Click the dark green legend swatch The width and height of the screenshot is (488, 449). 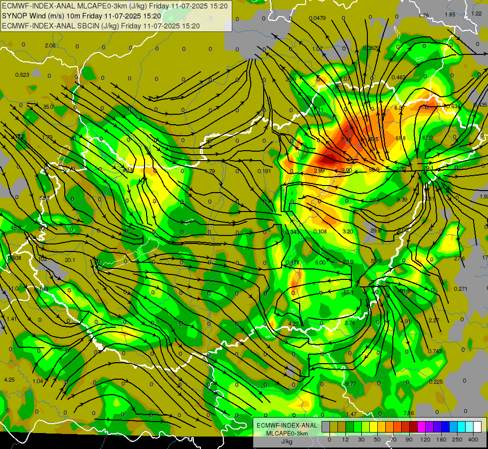pos(350,427)
